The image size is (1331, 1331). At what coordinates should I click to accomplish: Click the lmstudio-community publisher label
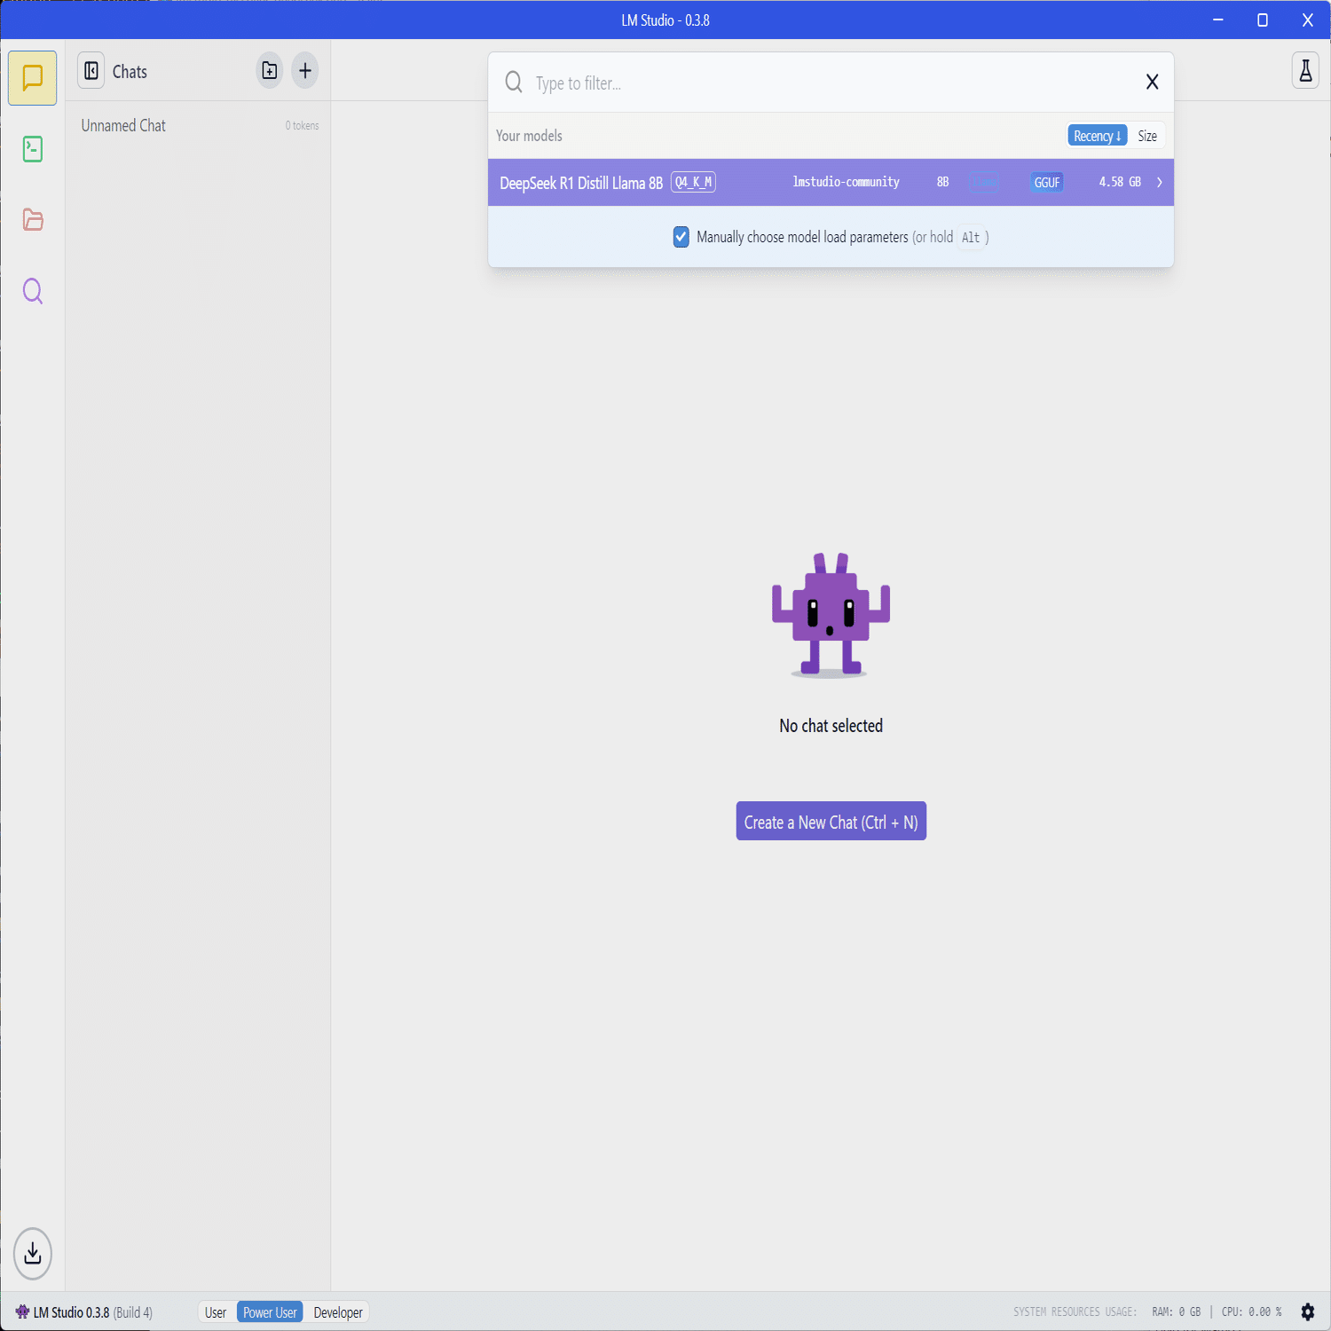coord(846,182)
